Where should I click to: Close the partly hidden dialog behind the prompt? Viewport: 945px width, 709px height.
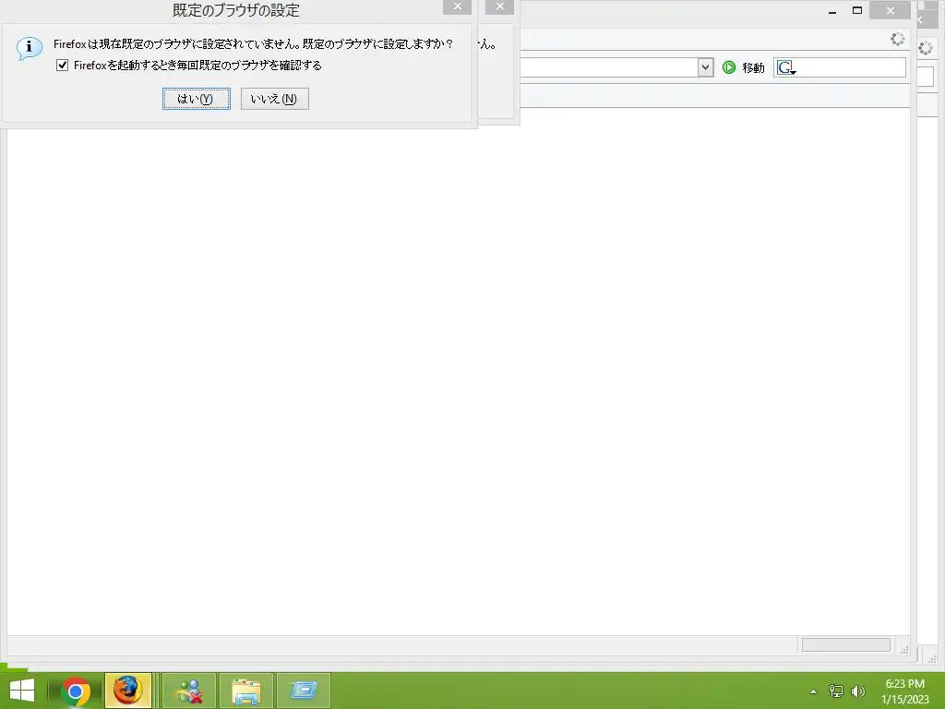click(x=499, y=6)
